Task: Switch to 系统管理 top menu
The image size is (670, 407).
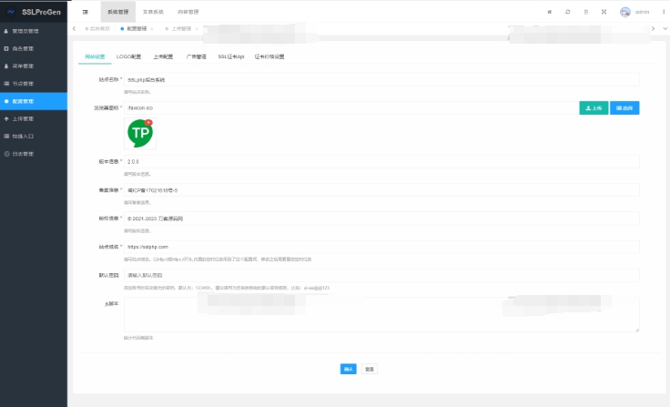Action: 118,12
